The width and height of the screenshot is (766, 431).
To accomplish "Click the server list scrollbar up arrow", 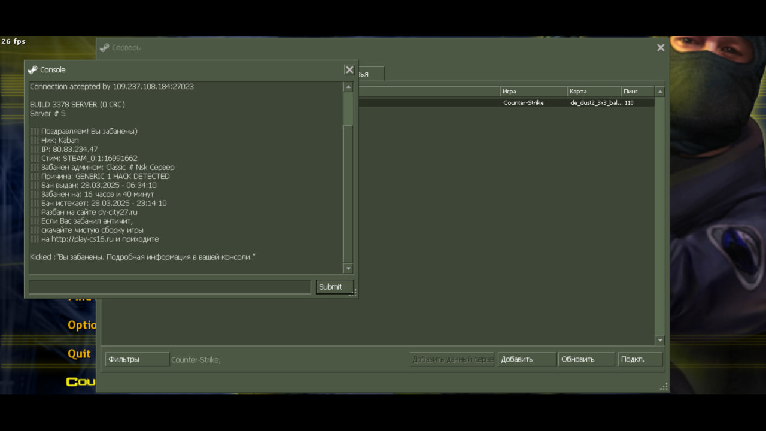I will [x=660, y=92].
